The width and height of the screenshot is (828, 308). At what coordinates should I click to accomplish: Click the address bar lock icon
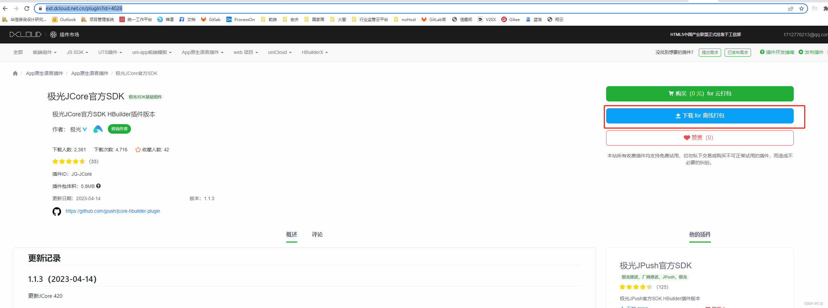[40, 8]
